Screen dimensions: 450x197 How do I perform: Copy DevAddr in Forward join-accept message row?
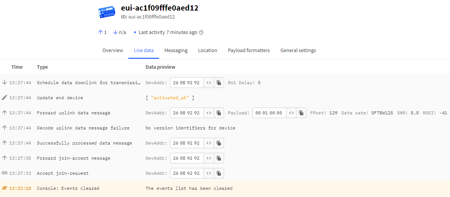[x=219, y=158]
